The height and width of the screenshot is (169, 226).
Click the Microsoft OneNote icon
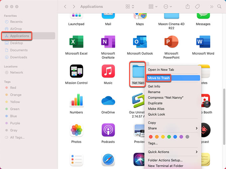point(108,42)
